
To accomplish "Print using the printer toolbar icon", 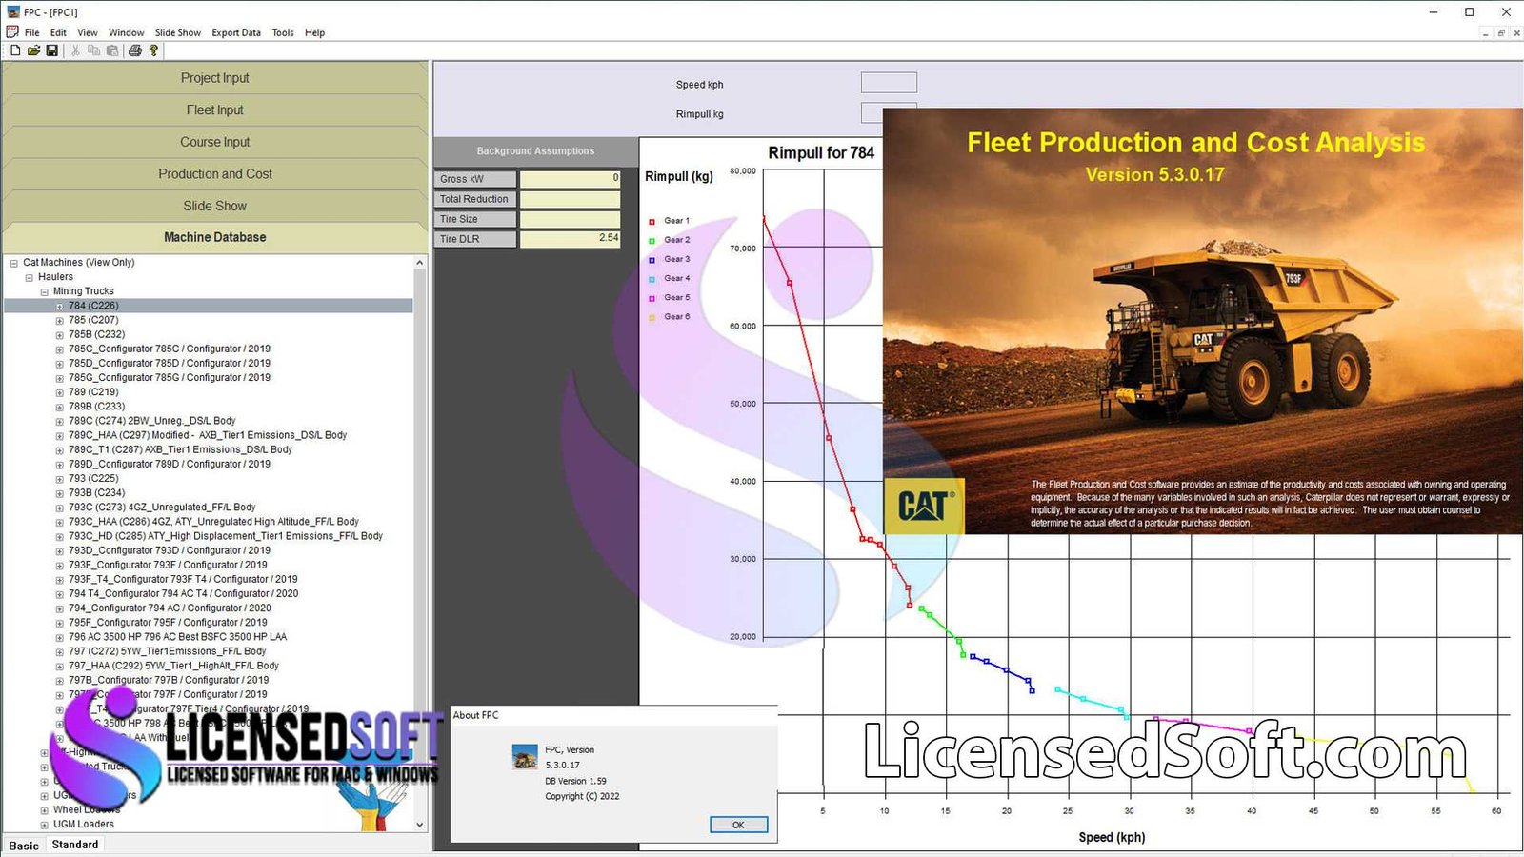I will pyautogui.click(x=135, y=50).
